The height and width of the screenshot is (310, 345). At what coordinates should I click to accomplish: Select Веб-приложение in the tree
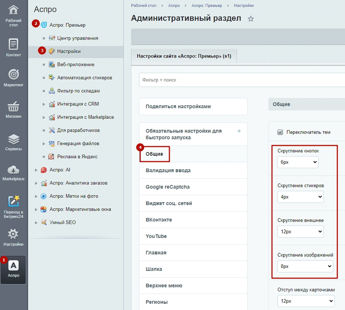click(76, 65)
